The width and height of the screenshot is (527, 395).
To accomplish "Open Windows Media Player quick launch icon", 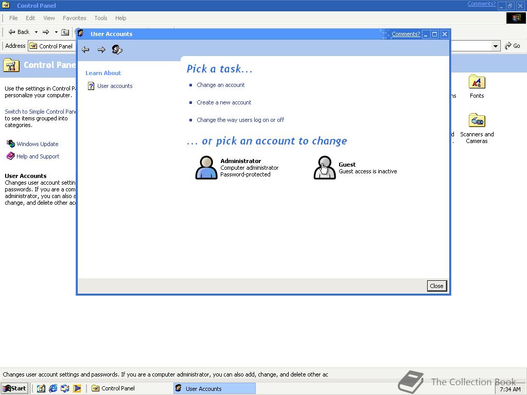I will click(x=77, y=388).
